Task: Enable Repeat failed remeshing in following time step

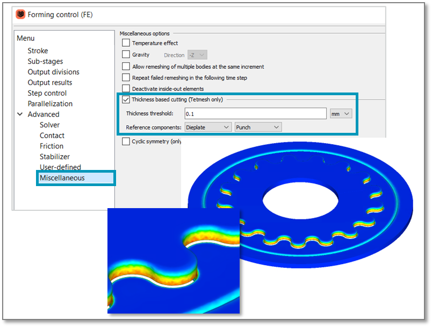Action: point(126,77)
